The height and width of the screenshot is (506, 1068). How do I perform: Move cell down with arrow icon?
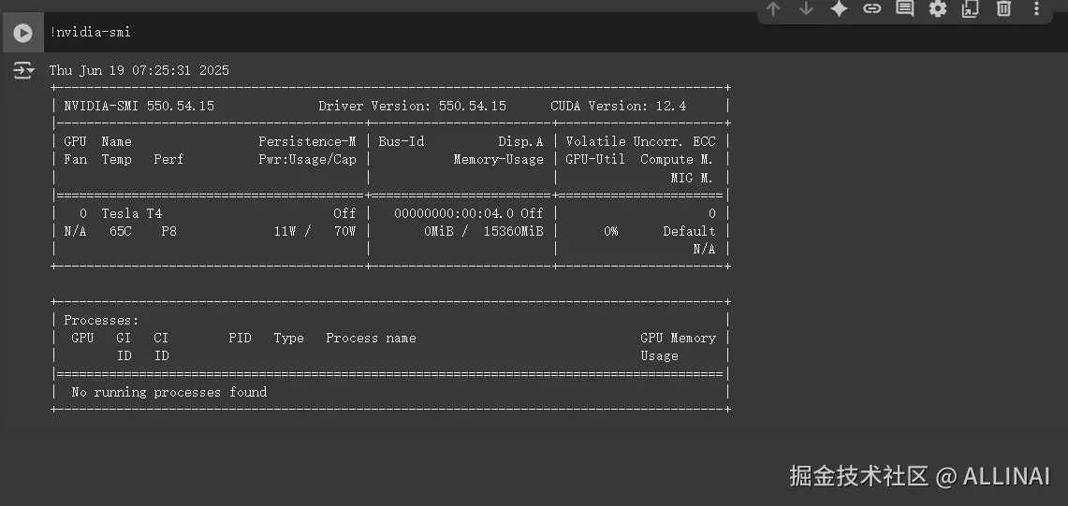point(806,8)
